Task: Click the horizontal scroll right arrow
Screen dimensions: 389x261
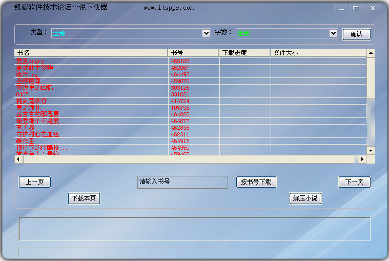Action: pyautogui.click(x=362, y=159)
